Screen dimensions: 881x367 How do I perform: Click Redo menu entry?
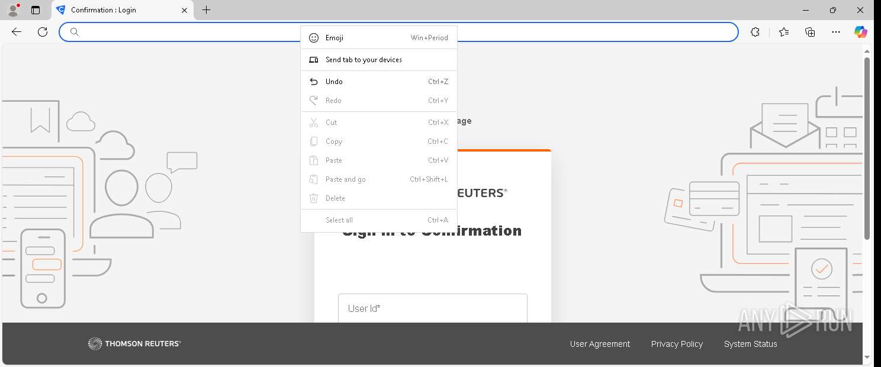coord(379,101)
